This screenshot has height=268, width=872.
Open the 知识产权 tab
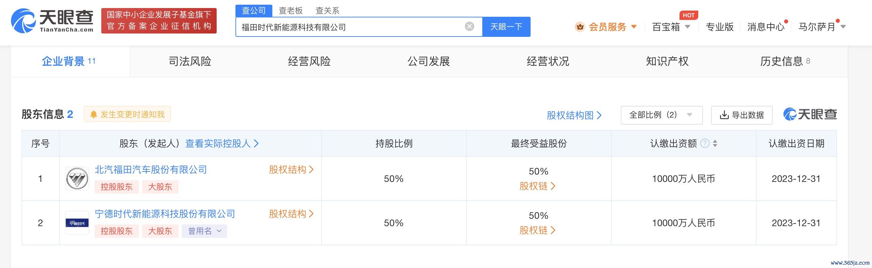tap(667, 61)
